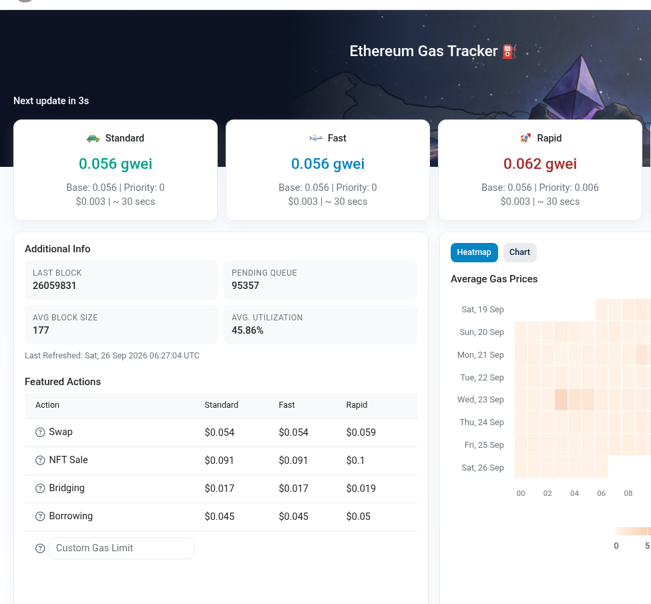The height and width of the screenshot is (604, 651).
Task: Click the NFT Sale Fast cost $0.091
Action: pyautogui.click(x=293, y=461)
